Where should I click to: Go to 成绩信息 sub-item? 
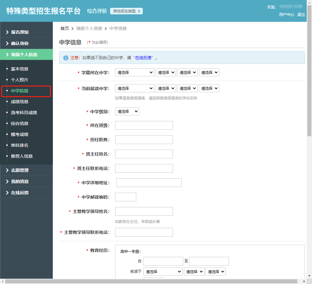20,102
